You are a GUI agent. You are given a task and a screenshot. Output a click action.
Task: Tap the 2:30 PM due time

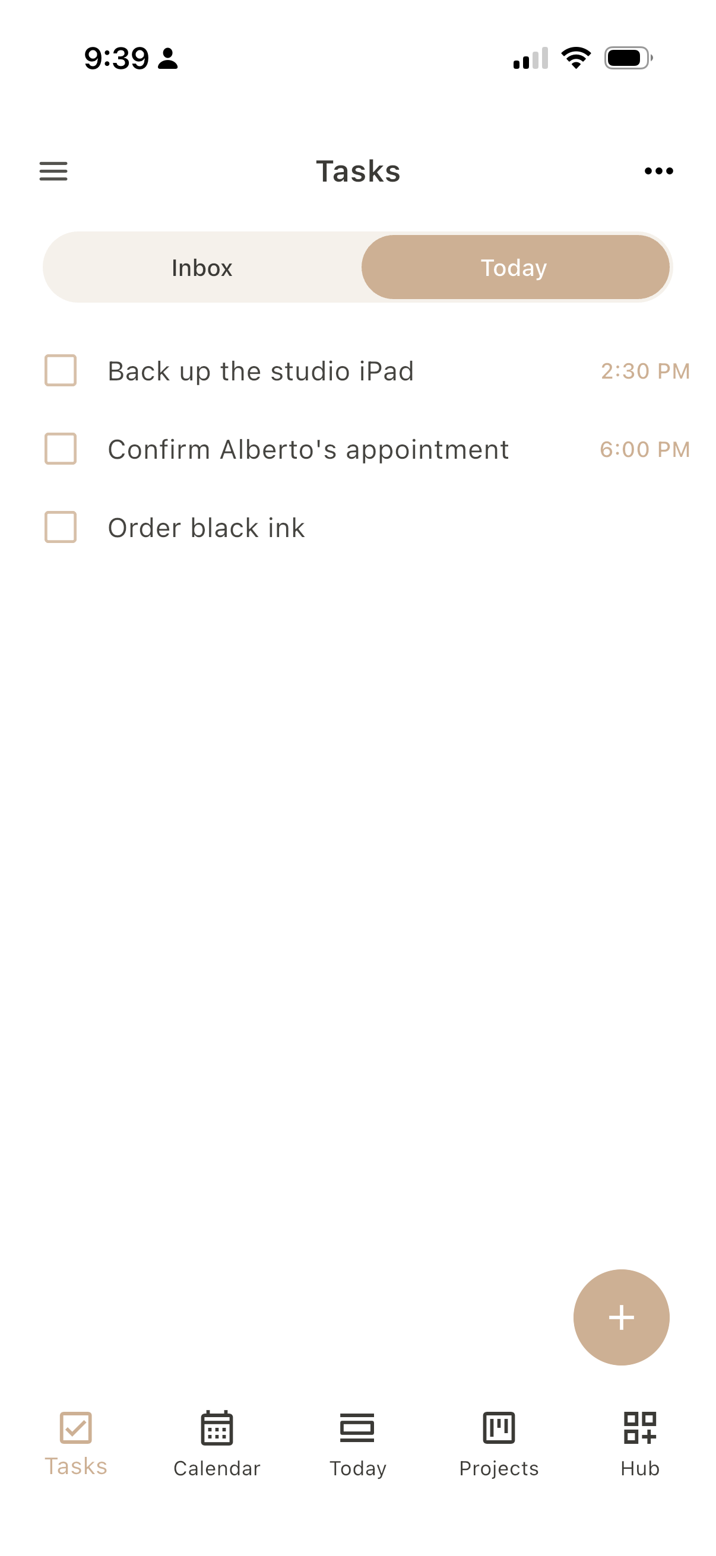[x=645, y=371]
